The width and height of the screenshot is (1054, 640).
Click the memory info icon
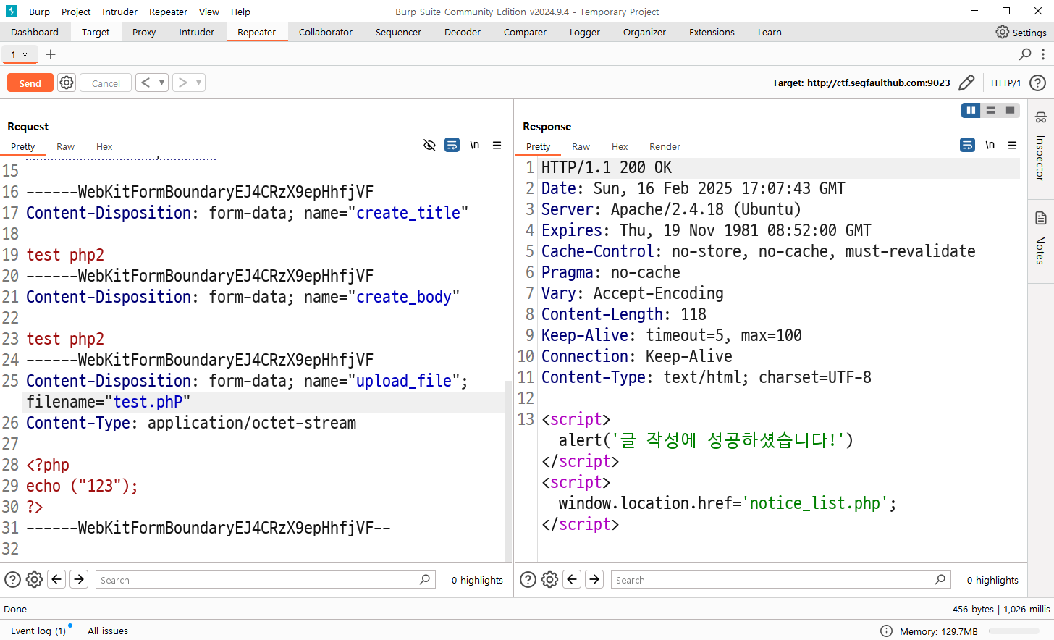pos(886,631)
